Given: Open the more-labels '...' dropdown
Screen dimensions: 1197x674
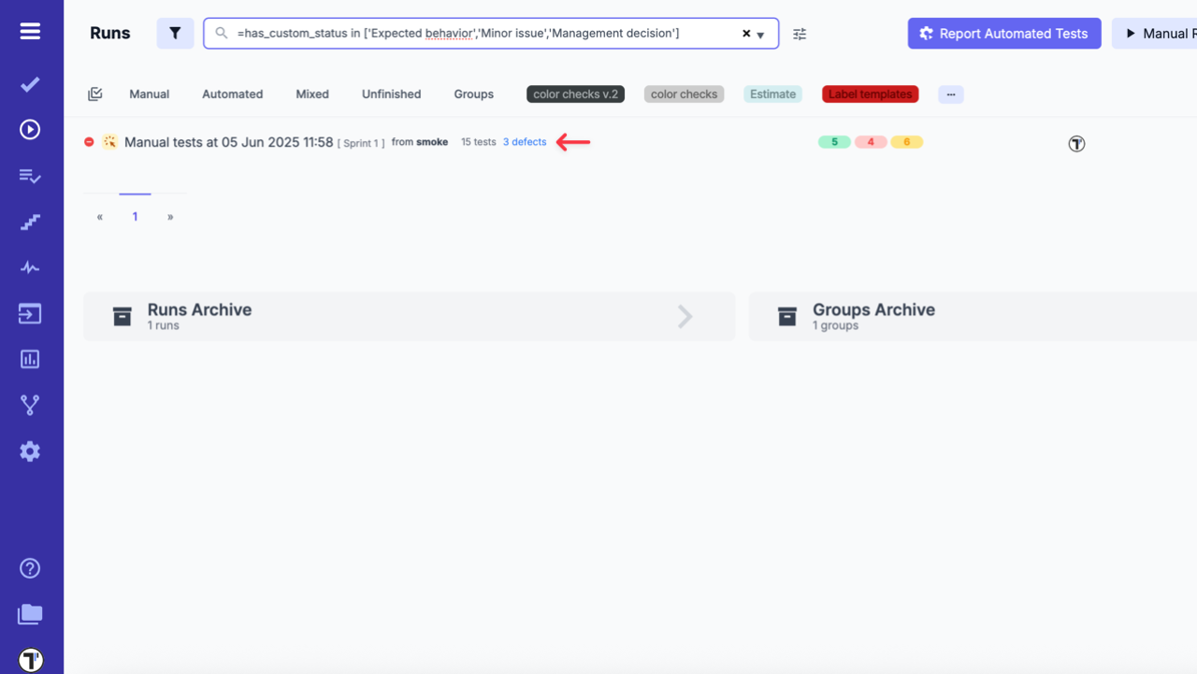Looking at the screenshot, I should (x=951, y=93).
